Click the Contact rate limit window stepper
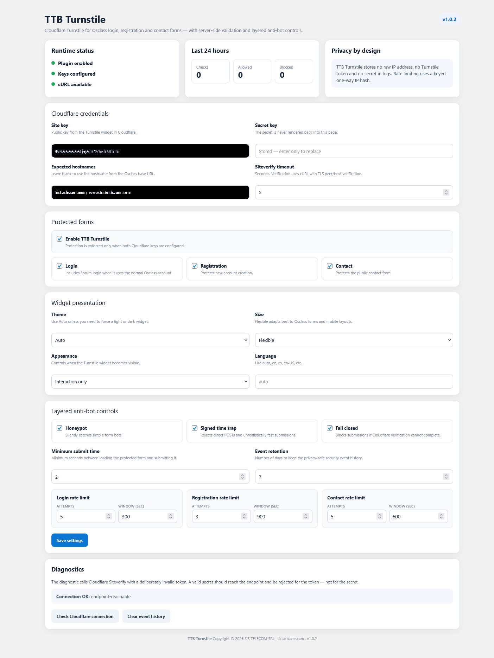 [441, 516]
